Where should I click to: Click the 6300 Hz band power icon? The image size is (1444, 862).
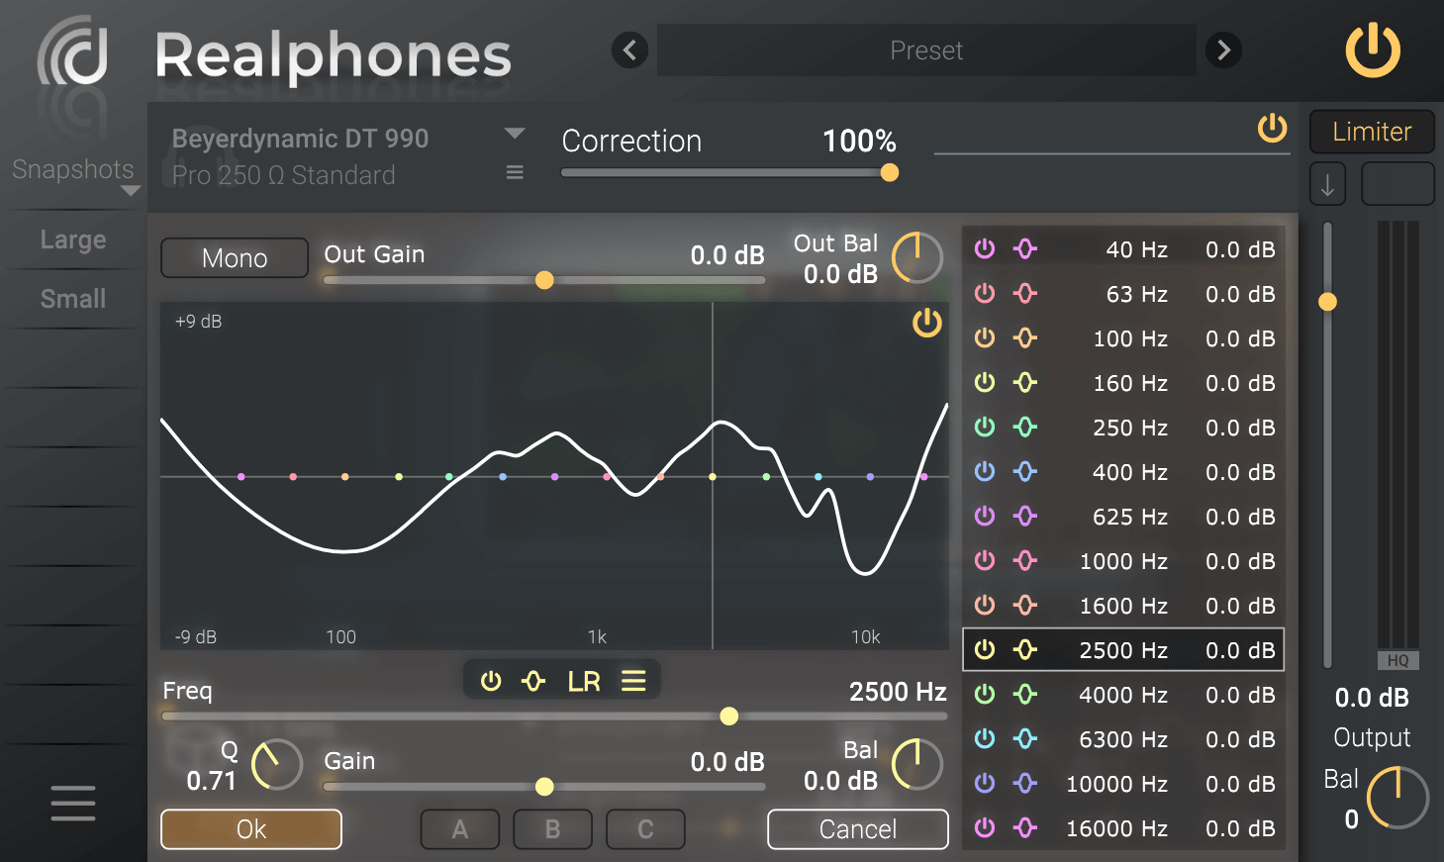(985, 738)
